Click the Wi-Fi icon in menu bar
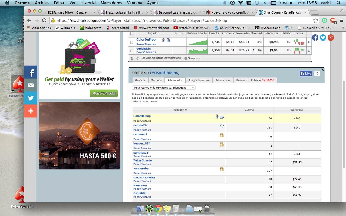 pos(240,3)
